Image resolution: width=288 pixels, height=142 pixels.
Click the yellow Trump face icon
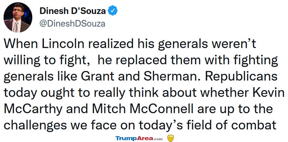(171, 138)
